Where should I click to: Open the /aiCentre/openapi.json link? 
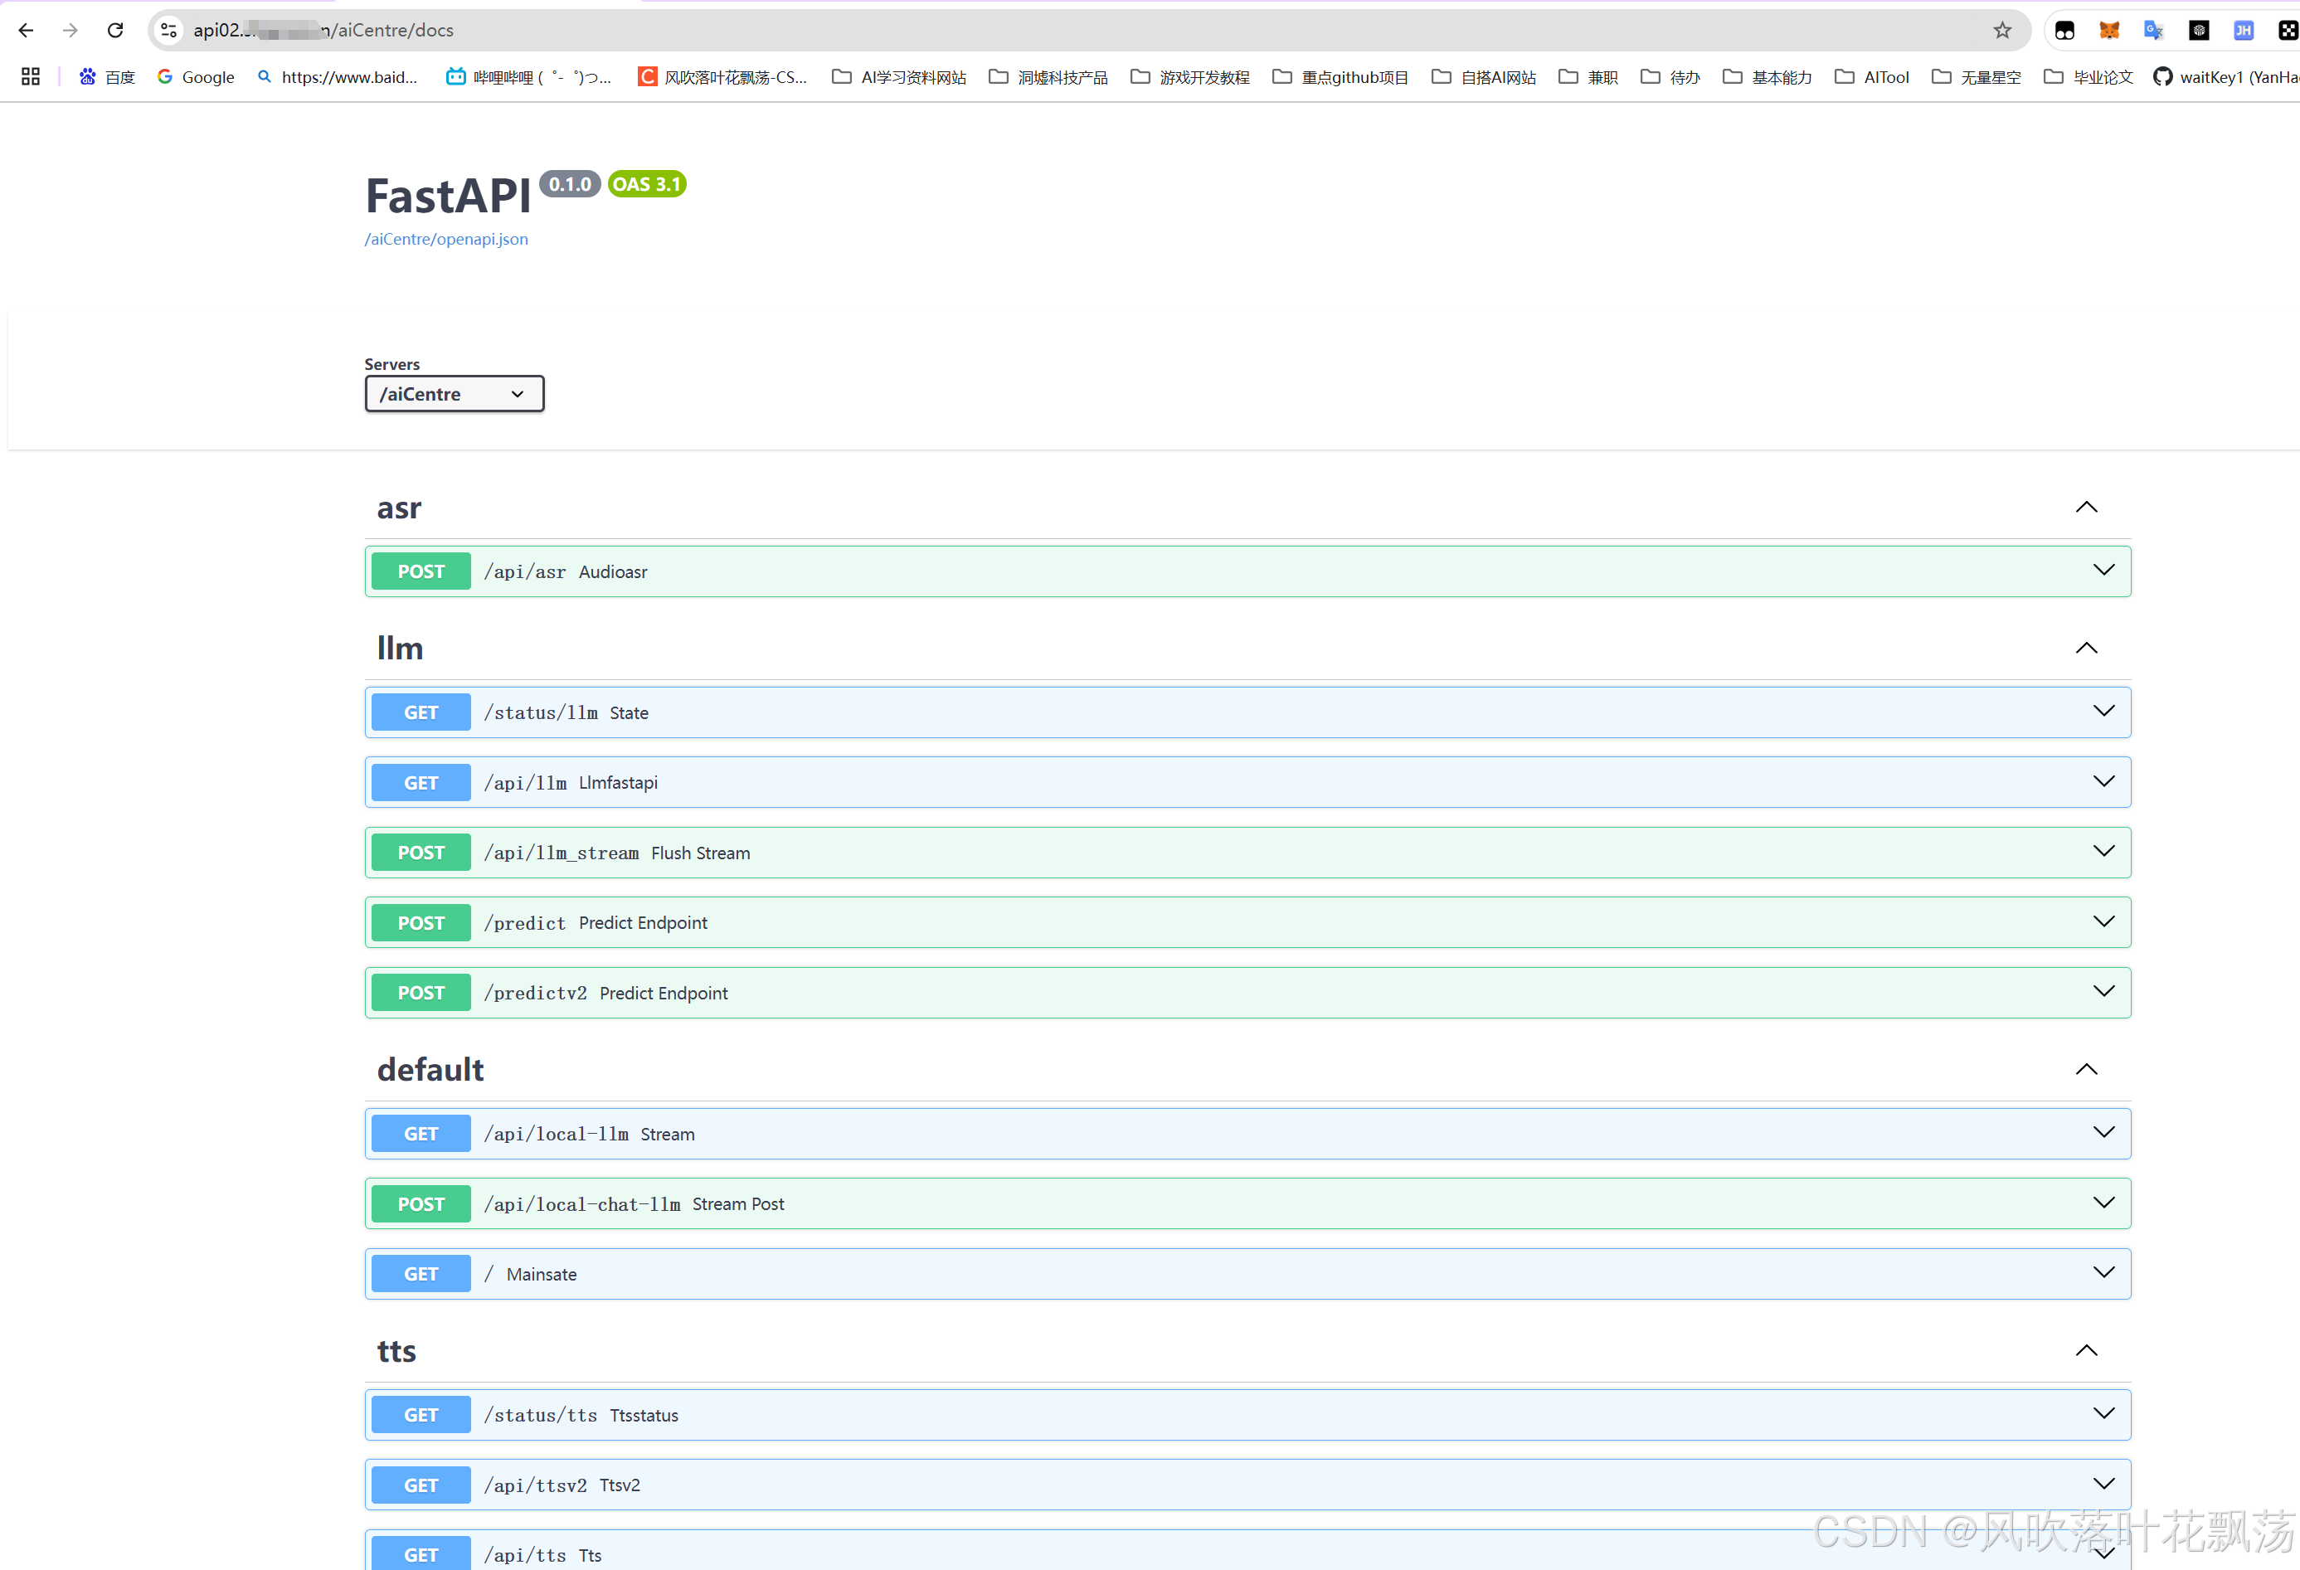(446, 239)
